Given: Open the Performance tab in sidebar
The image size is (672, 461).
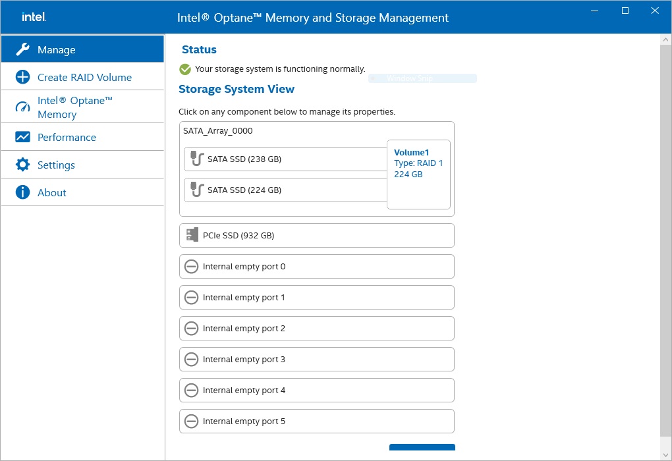Looking at the screenshot, I should [67, 137].
